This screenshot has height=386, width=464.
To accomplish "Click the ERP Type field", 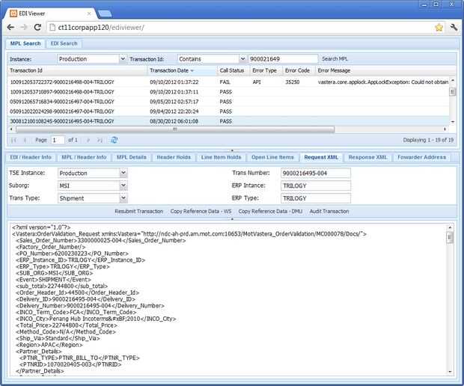I will coord(316,198).
